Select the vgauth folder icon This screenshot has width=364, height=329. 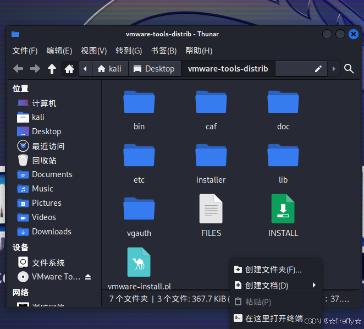tap(139, 209)
